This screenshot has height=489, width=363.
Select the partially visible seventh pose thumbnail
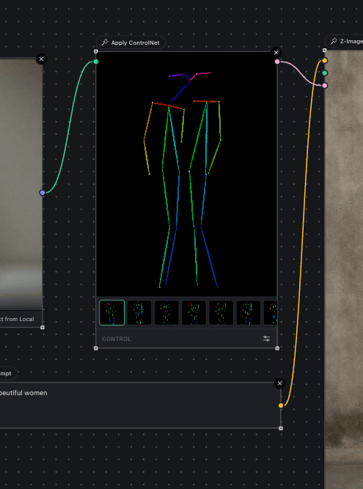[x=271, y=312]
